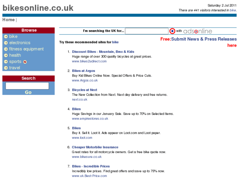This screenshot has height=179, width=239.
Task: Click 'Huge range of over 300 quality bicycles' text
Action: pos(112,56)
